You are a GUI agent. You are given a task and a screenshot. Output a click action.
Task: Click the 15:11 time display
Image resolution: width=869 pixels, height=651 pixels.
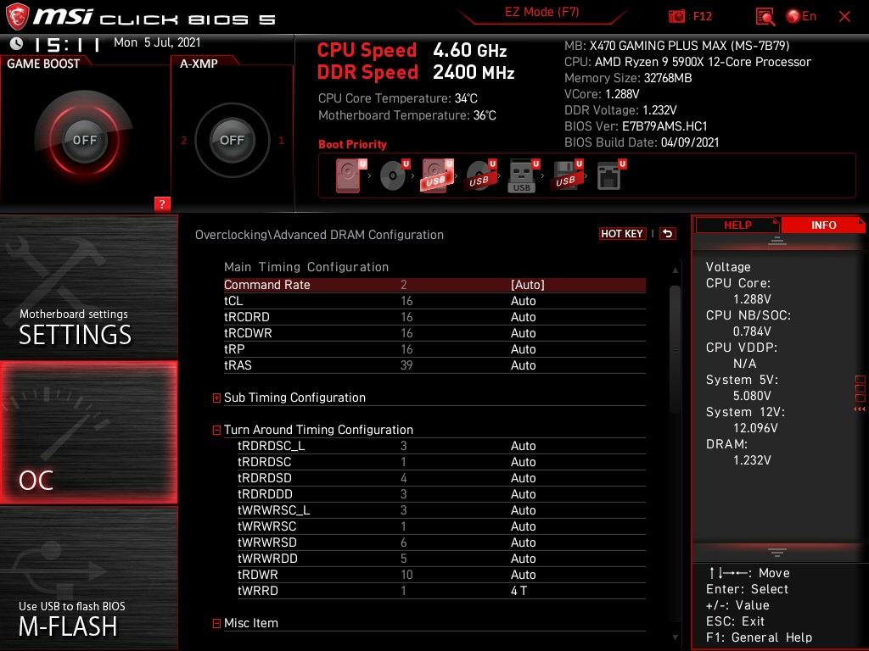[67, 44]
